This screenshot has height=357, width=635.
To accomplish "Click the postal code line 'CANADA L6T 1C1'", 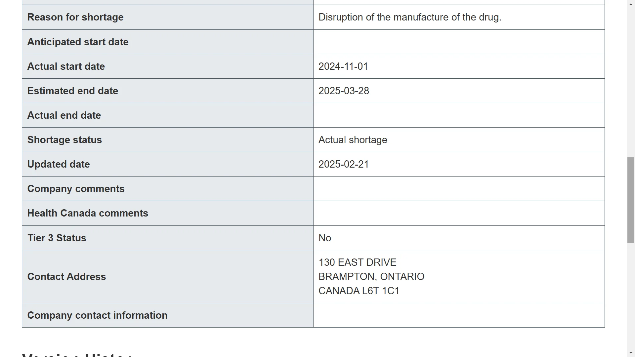I will pyautogui.click(x=359, y=291).
